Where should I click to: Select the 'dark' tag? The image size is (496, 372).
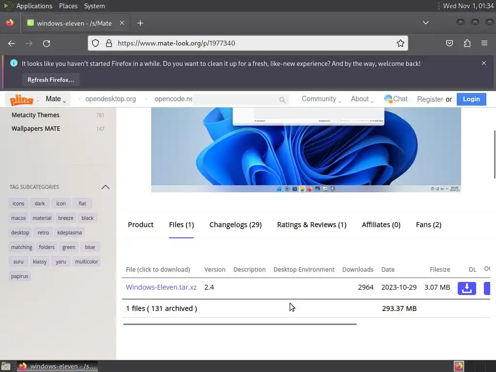pyautogui.click(x=40, y=203)
